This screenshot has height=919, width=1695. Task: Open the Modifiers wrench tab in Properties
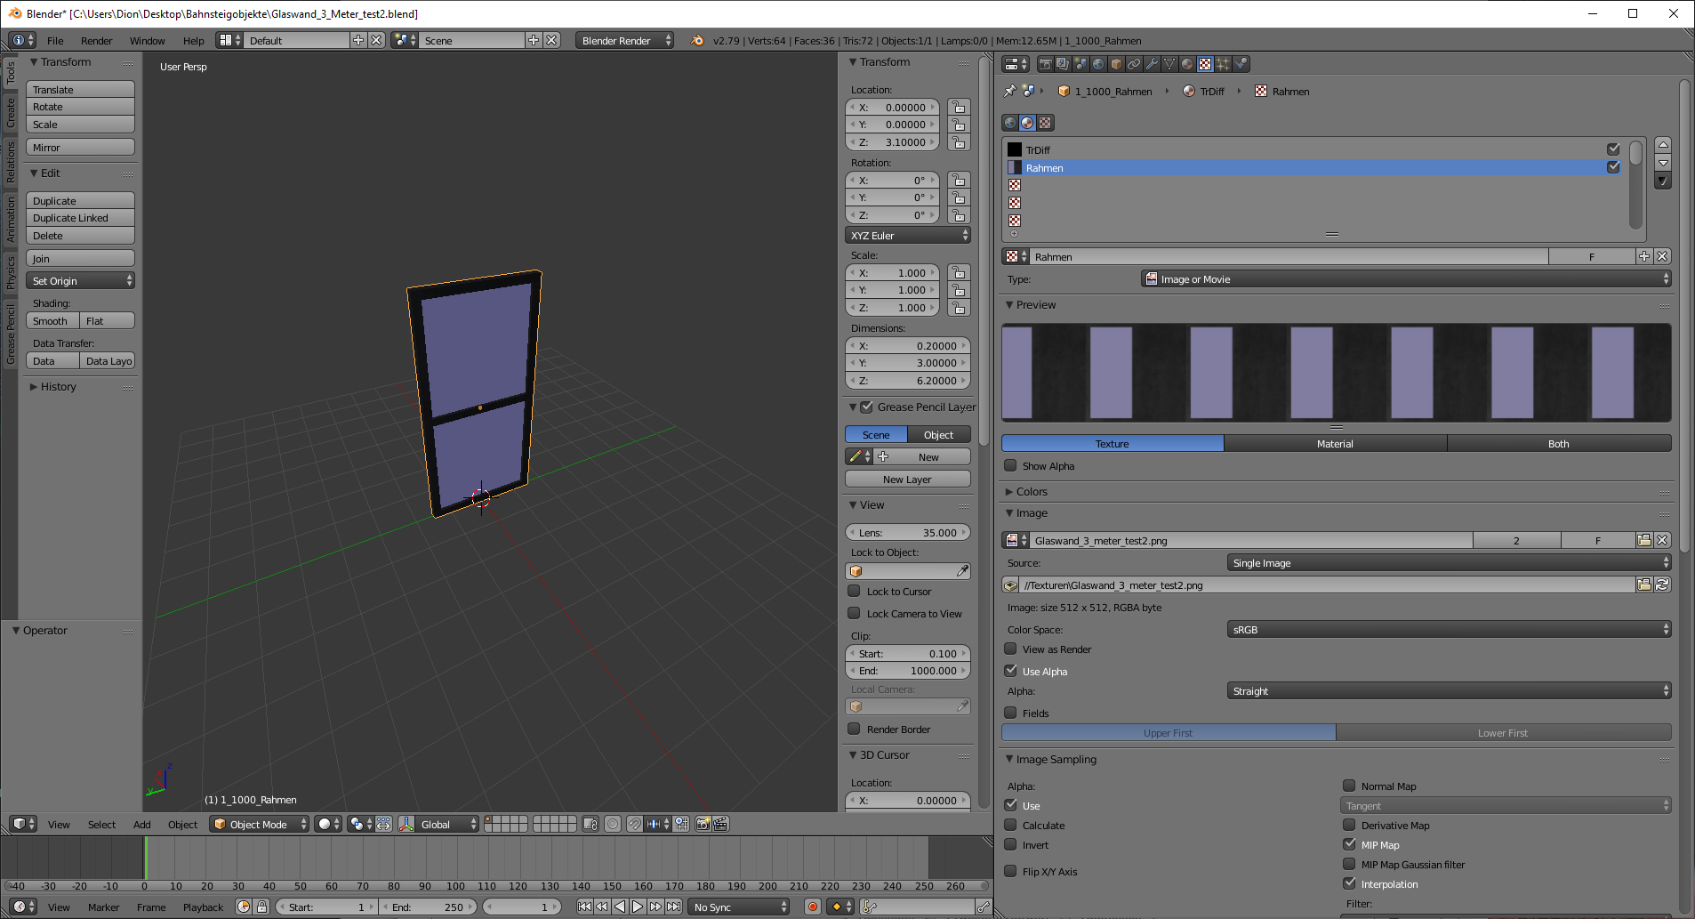(x=1152, y=64)
